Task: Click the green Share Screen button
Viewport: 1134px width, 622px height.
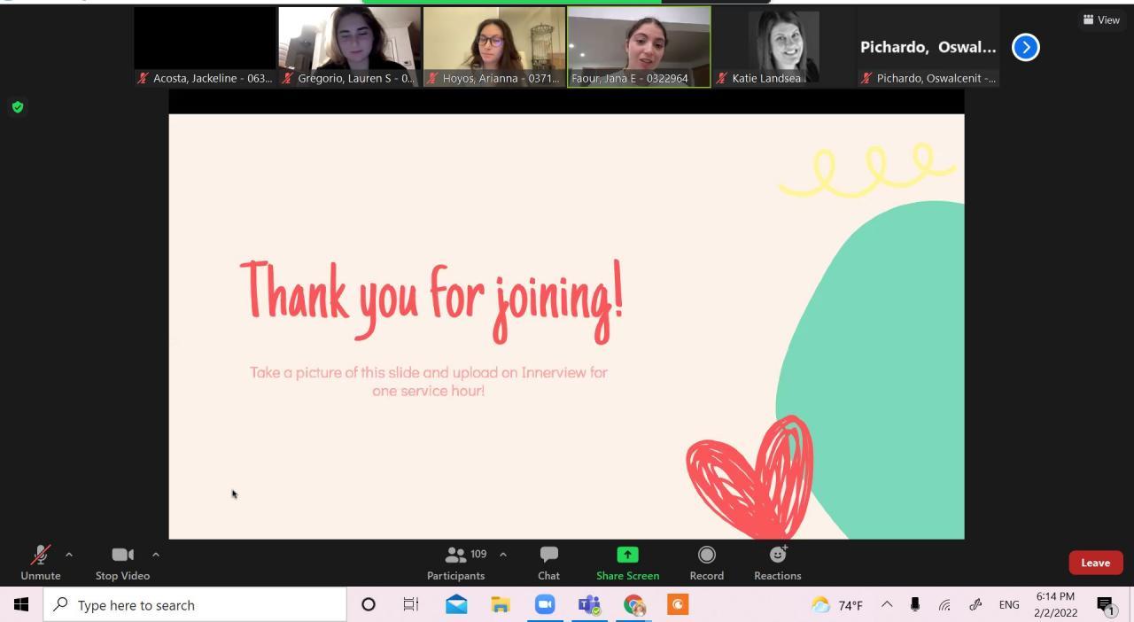Action: [627, 564]
